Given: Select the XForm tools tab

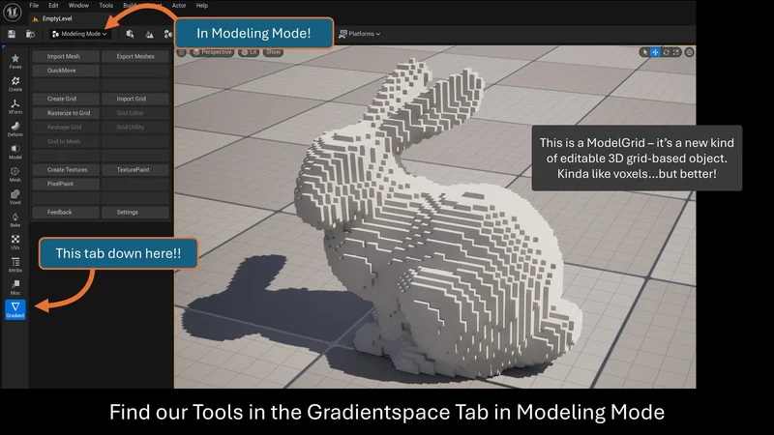Looking at the screenshot, I should pos(15,106).
